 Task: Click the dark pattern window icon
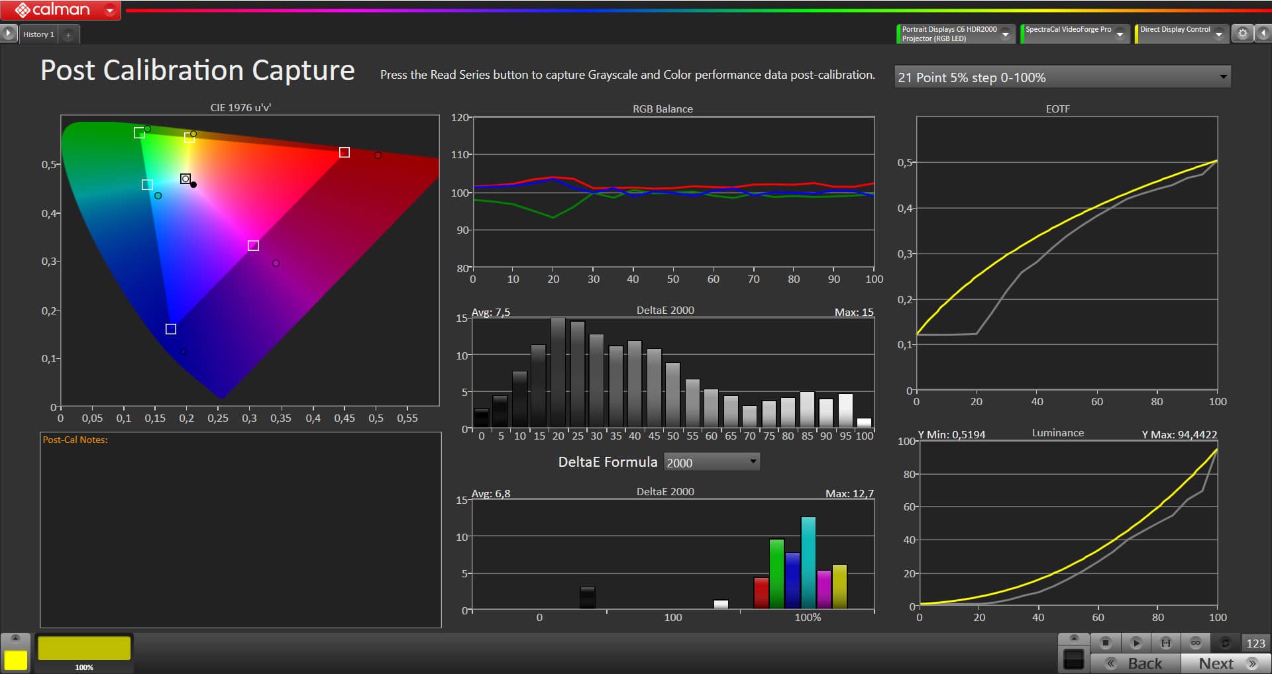click(1073, 659)
